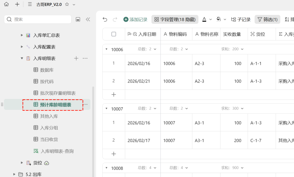Collapse the sidebar with double-chevron icon
The image size is (294, 177).
(x=88, y=19)
